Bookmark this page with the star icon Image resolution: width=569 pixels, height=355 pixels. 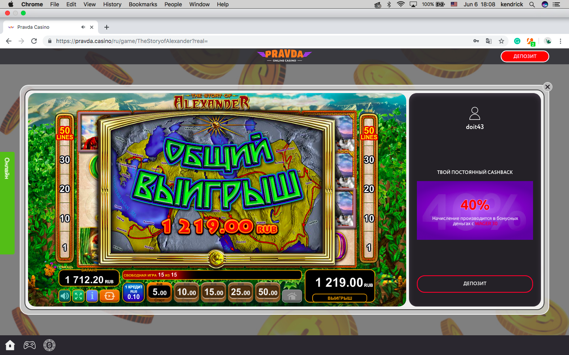tap(501, 41)
